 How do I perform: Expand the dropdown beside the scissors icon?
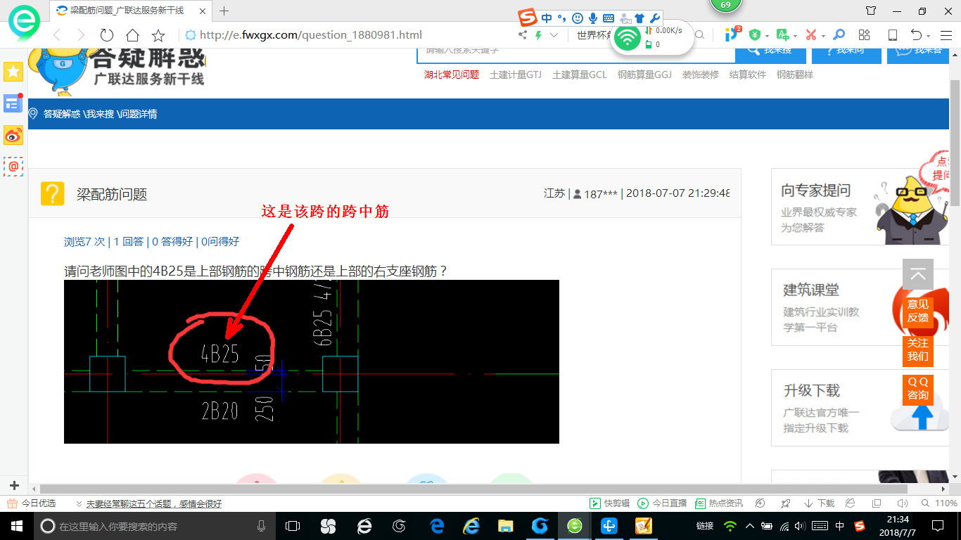[x=822, y=36]
